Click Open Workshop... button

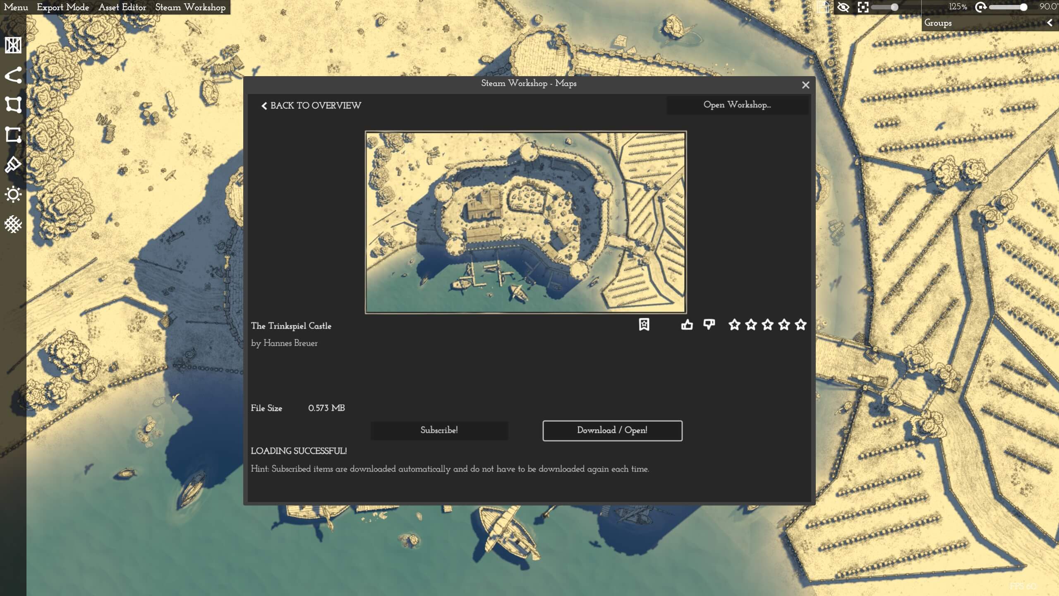(x=737, y=105)
